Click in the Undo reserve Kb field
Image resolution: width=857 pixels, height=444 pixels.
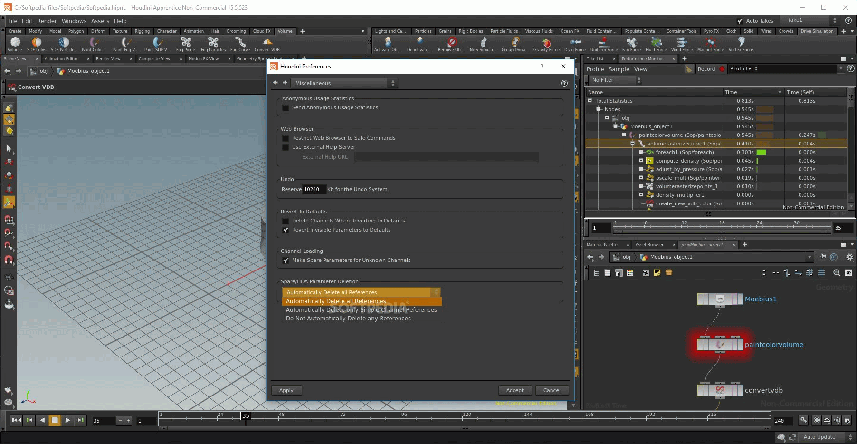[314, 189]
